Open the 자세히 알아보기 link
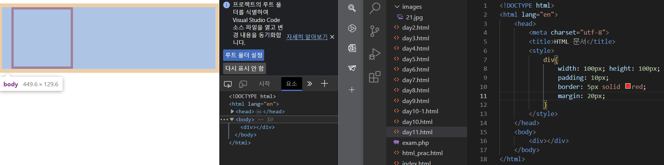664x165 pixels. pyautogui.click(x=307, y=37)
